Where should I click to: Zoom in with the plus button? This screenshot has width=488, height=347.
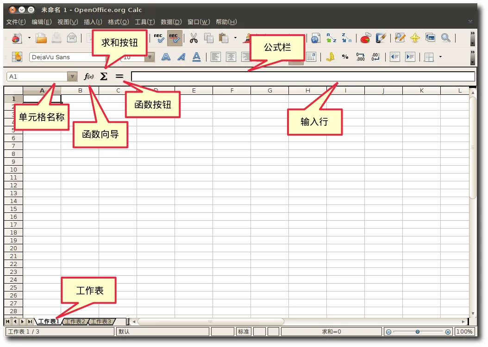coord(448,332)
